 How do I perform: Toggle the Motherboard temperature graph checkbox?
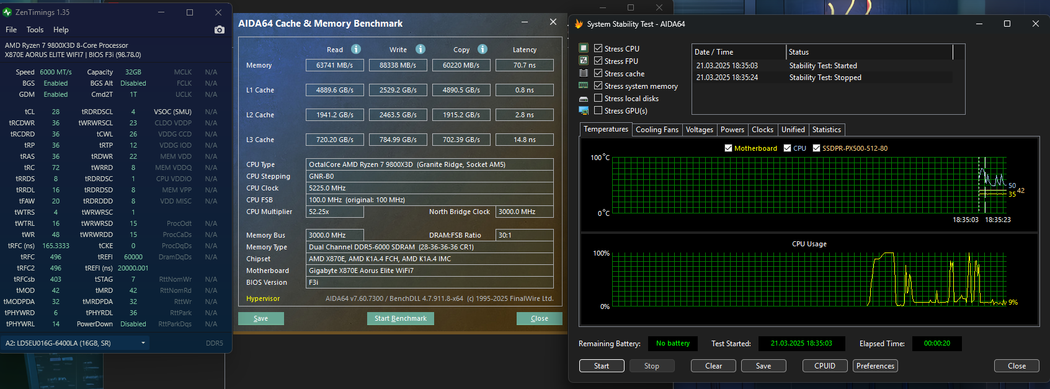pos(728,148)
